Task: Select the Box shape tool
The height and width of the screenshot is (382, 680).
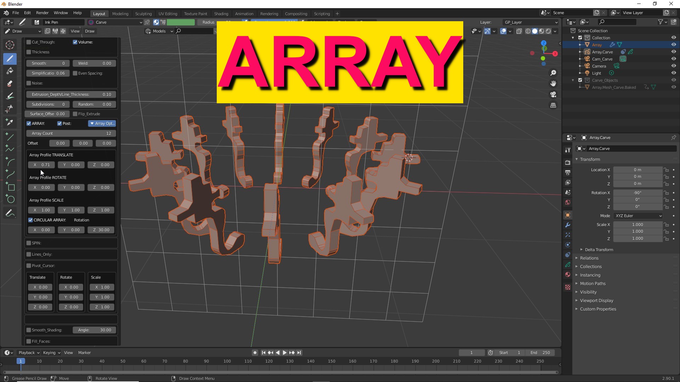Action: 10,187
